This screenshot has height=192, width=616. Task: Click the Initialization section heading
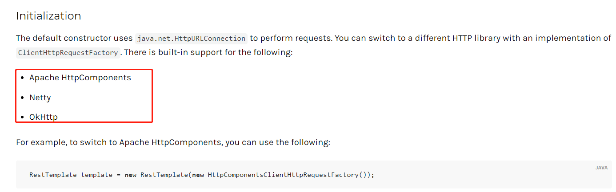pyautogui.click(x=48, y=16)
